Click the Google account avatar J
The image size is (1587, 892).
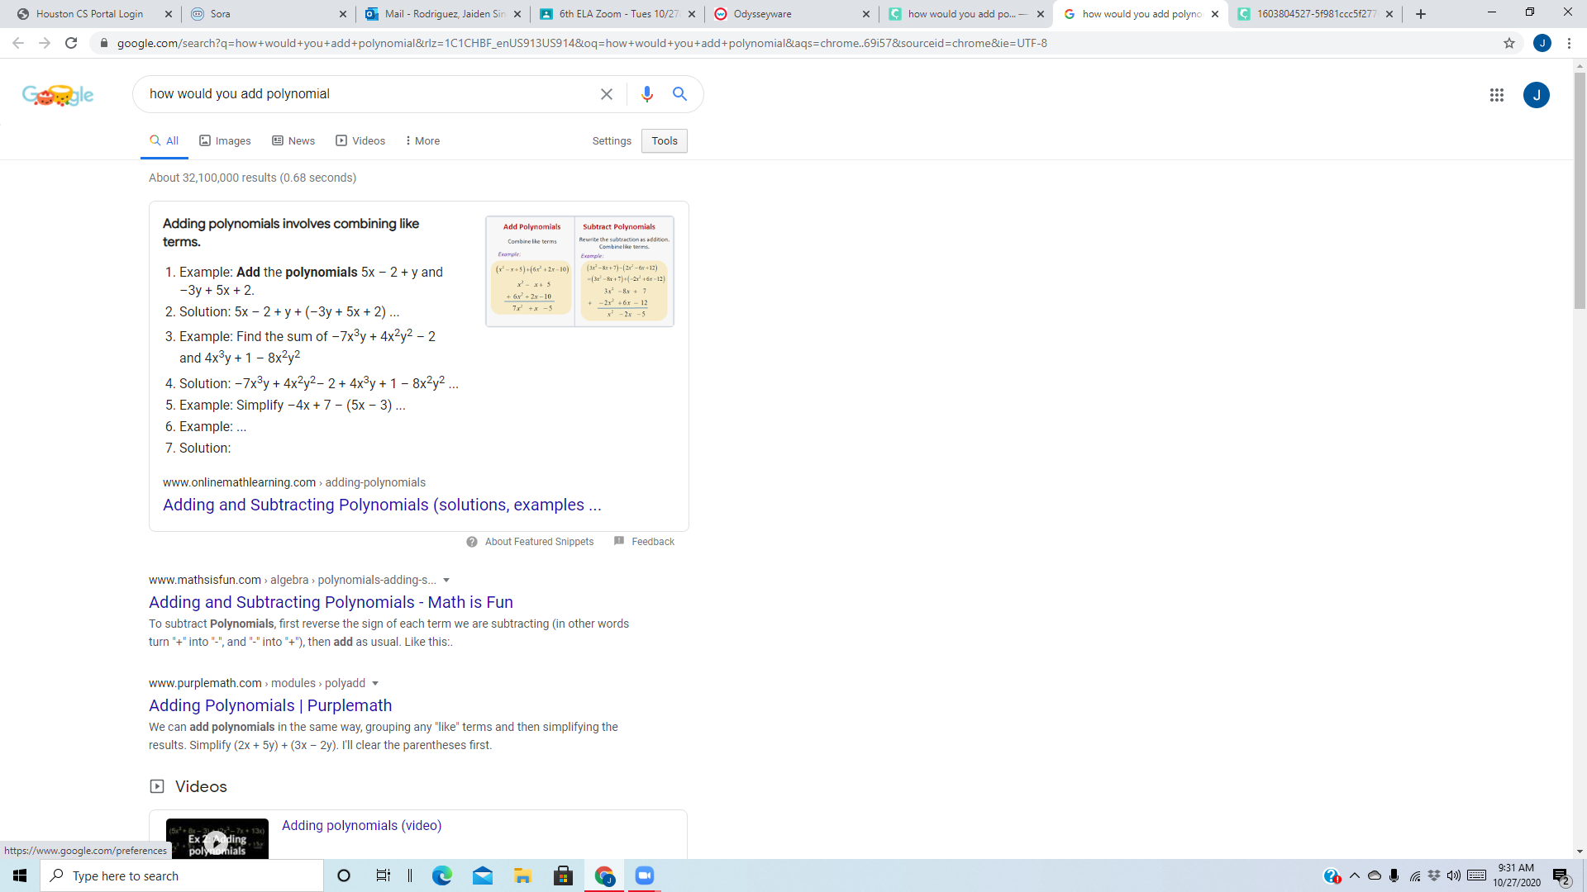(1537, 95)
